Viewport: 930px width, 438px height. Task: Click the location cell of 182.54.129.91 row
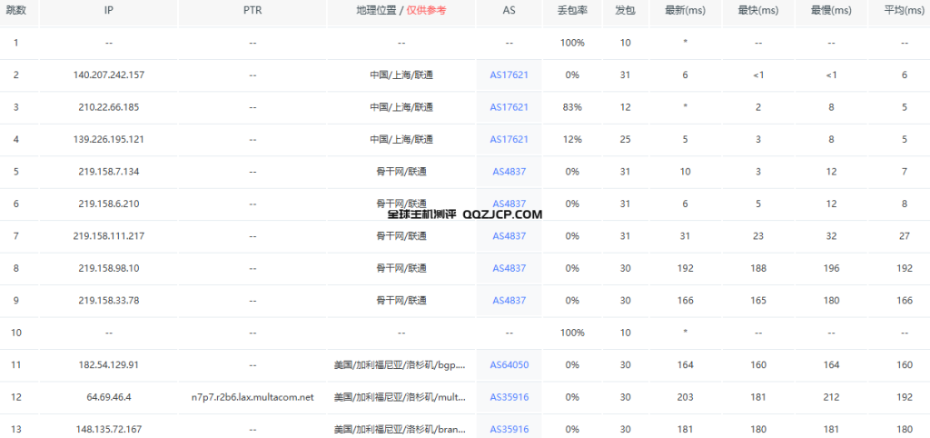tap(401, 364)
